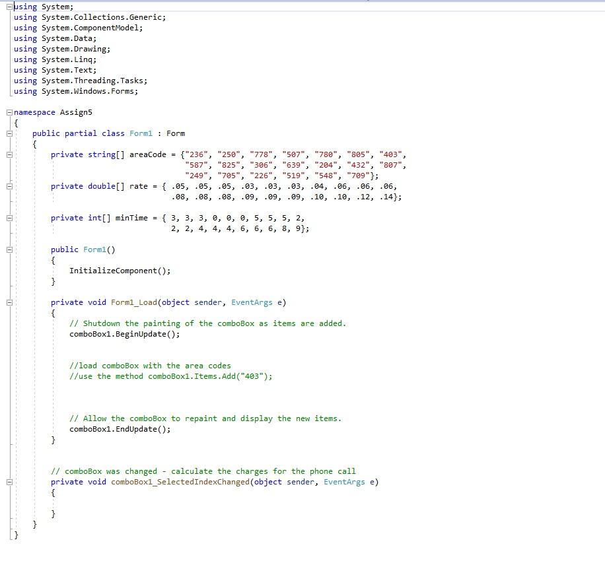Click the comboBox1.Items.Add("403") comment line
The image size is (605, 561).
[x=171, y=376]
